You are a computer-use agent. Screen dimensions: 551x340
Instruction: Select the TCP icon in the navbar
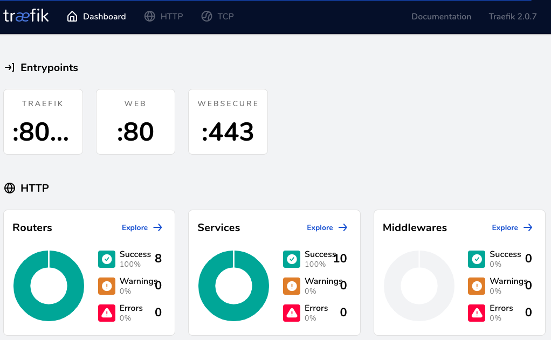(206, 17)
